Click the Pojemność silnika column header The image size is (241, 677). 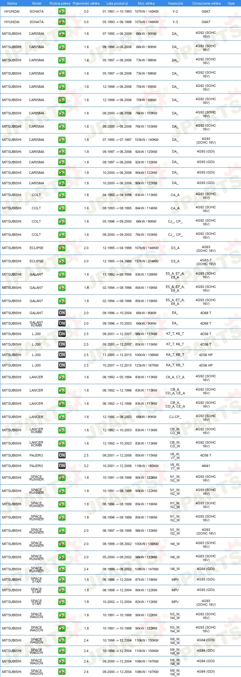click(86, 3)
